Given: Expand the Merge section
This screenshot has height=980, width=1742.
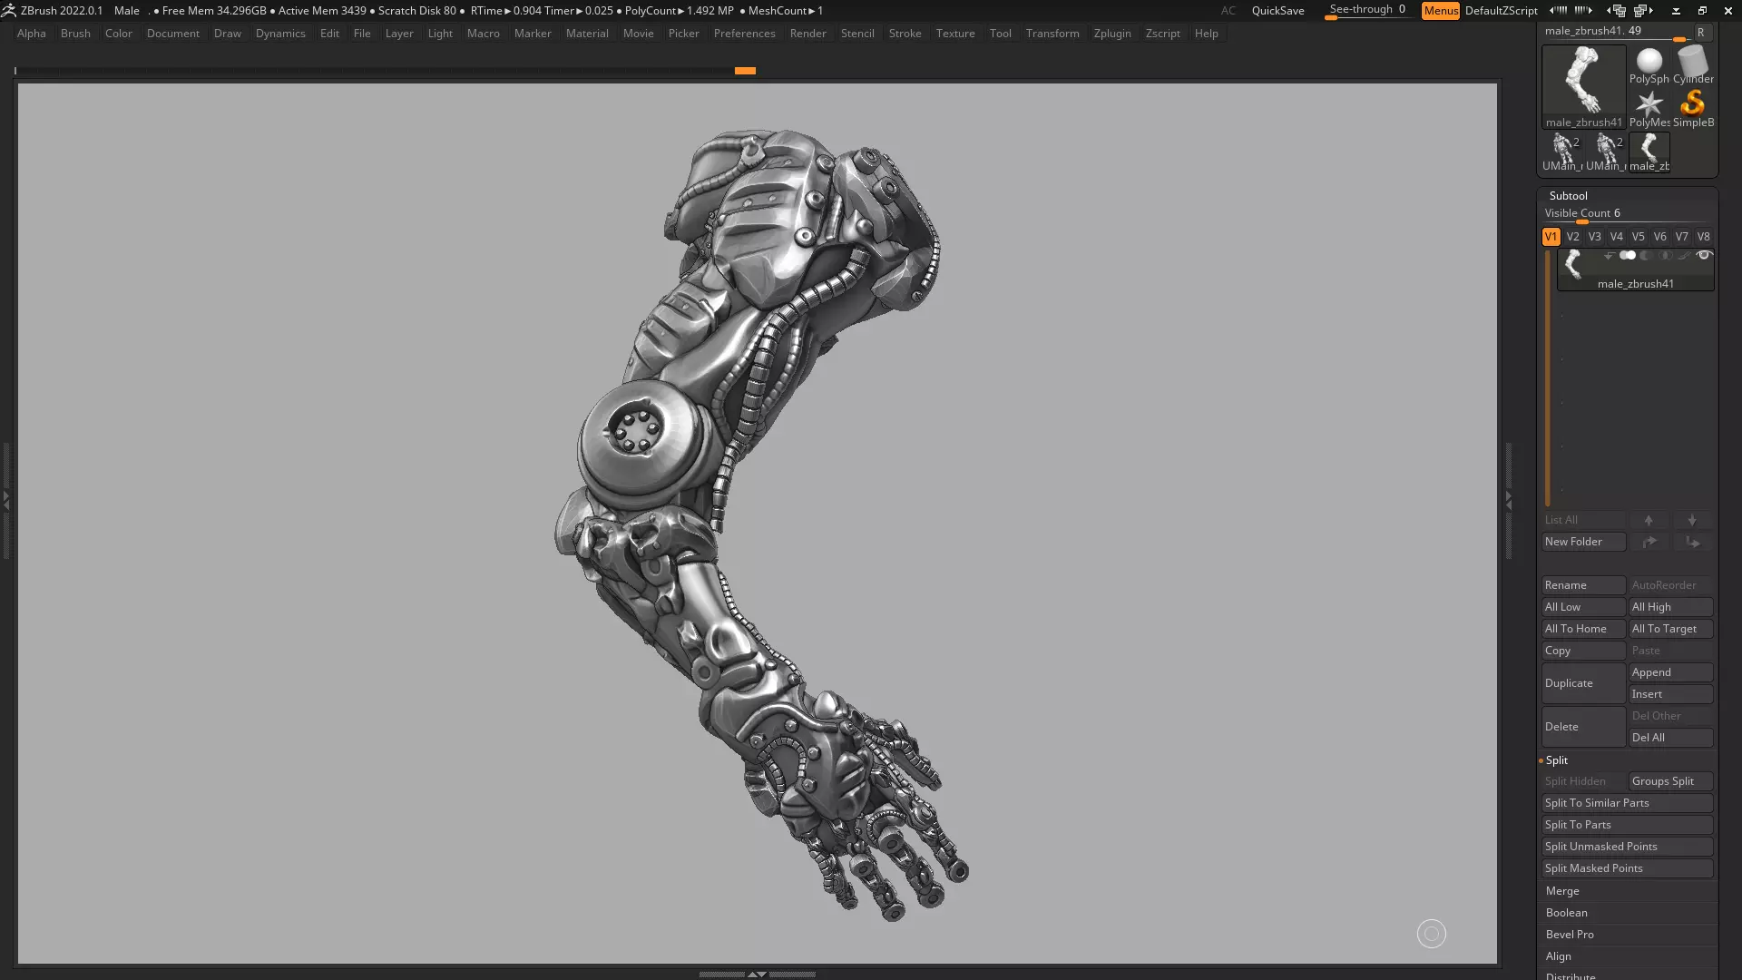Looking at the screenshot, I should (1562, 891).
